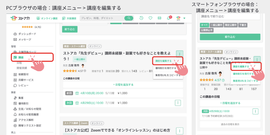Click the アクセス解析 chart icon
Viewport: 270px width, 135px height.
point(15,120)
